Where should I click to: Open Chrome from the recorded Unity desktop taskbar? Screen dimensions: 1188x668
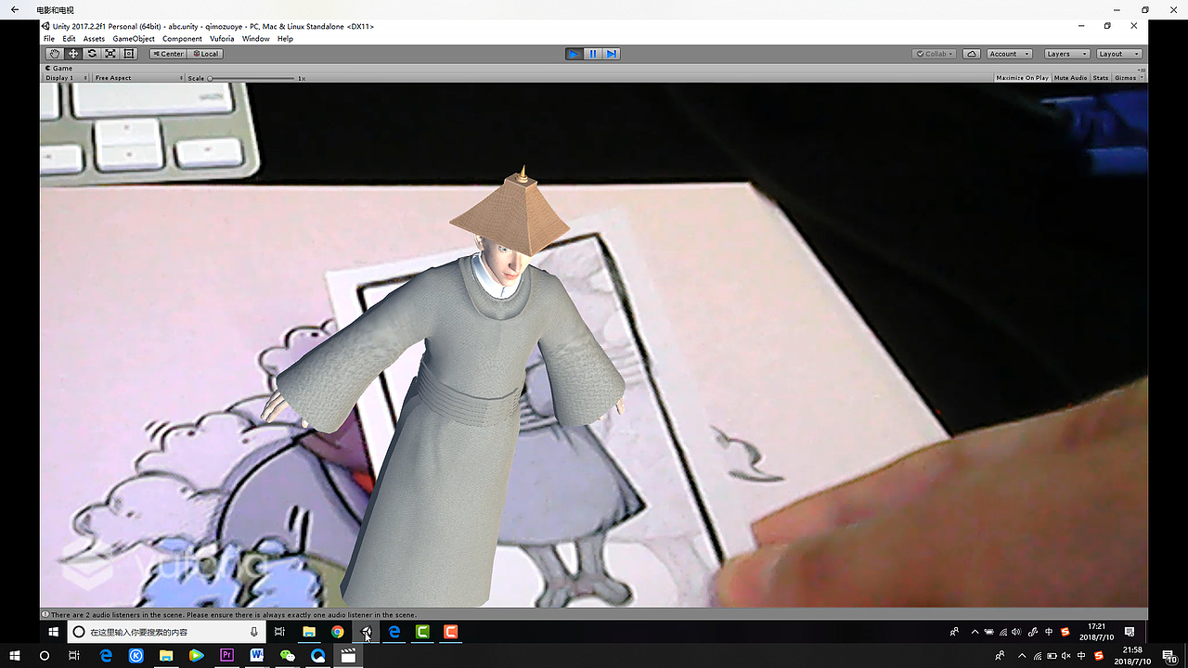click(338, 632)
